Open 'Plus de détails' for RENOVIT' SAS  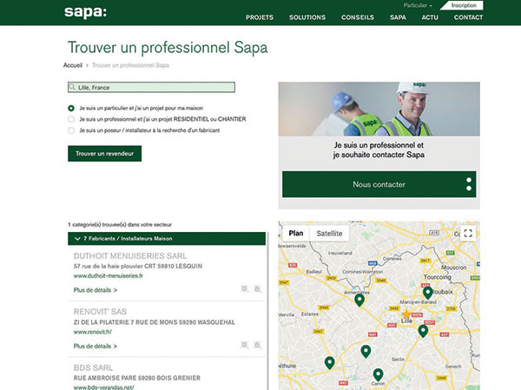96,346
